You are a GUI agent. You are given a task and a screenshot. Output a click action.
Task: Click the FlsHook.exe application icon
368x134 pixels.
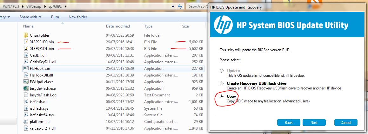point(26,69)
